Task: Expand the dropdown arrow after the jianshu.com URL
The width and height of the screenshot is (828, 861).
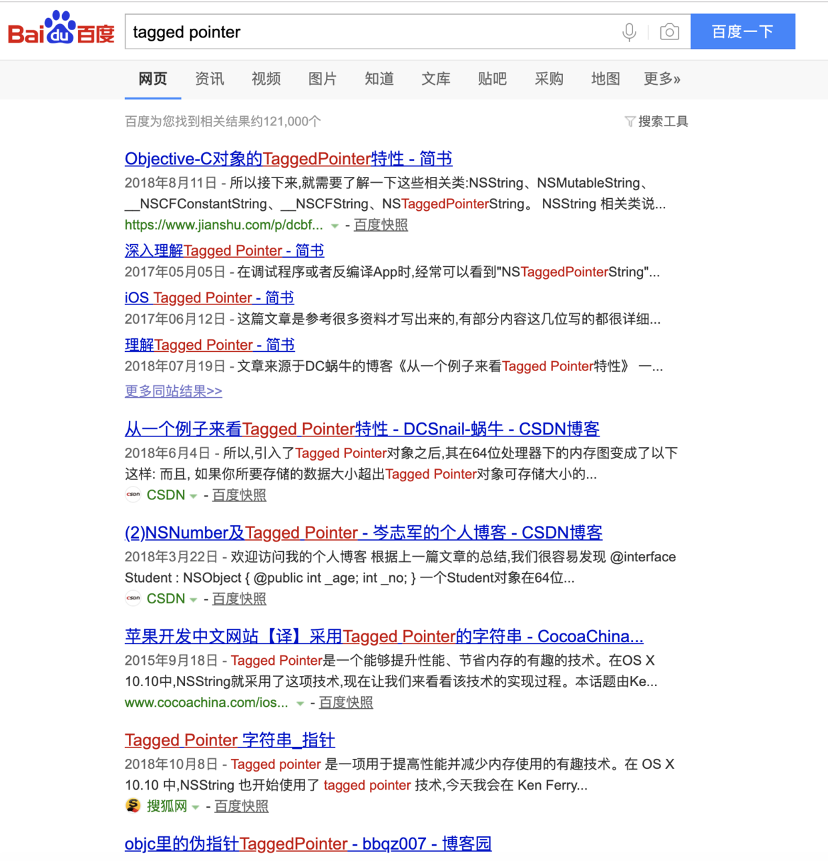Action: pyautogui.click(x=335, y=226)
